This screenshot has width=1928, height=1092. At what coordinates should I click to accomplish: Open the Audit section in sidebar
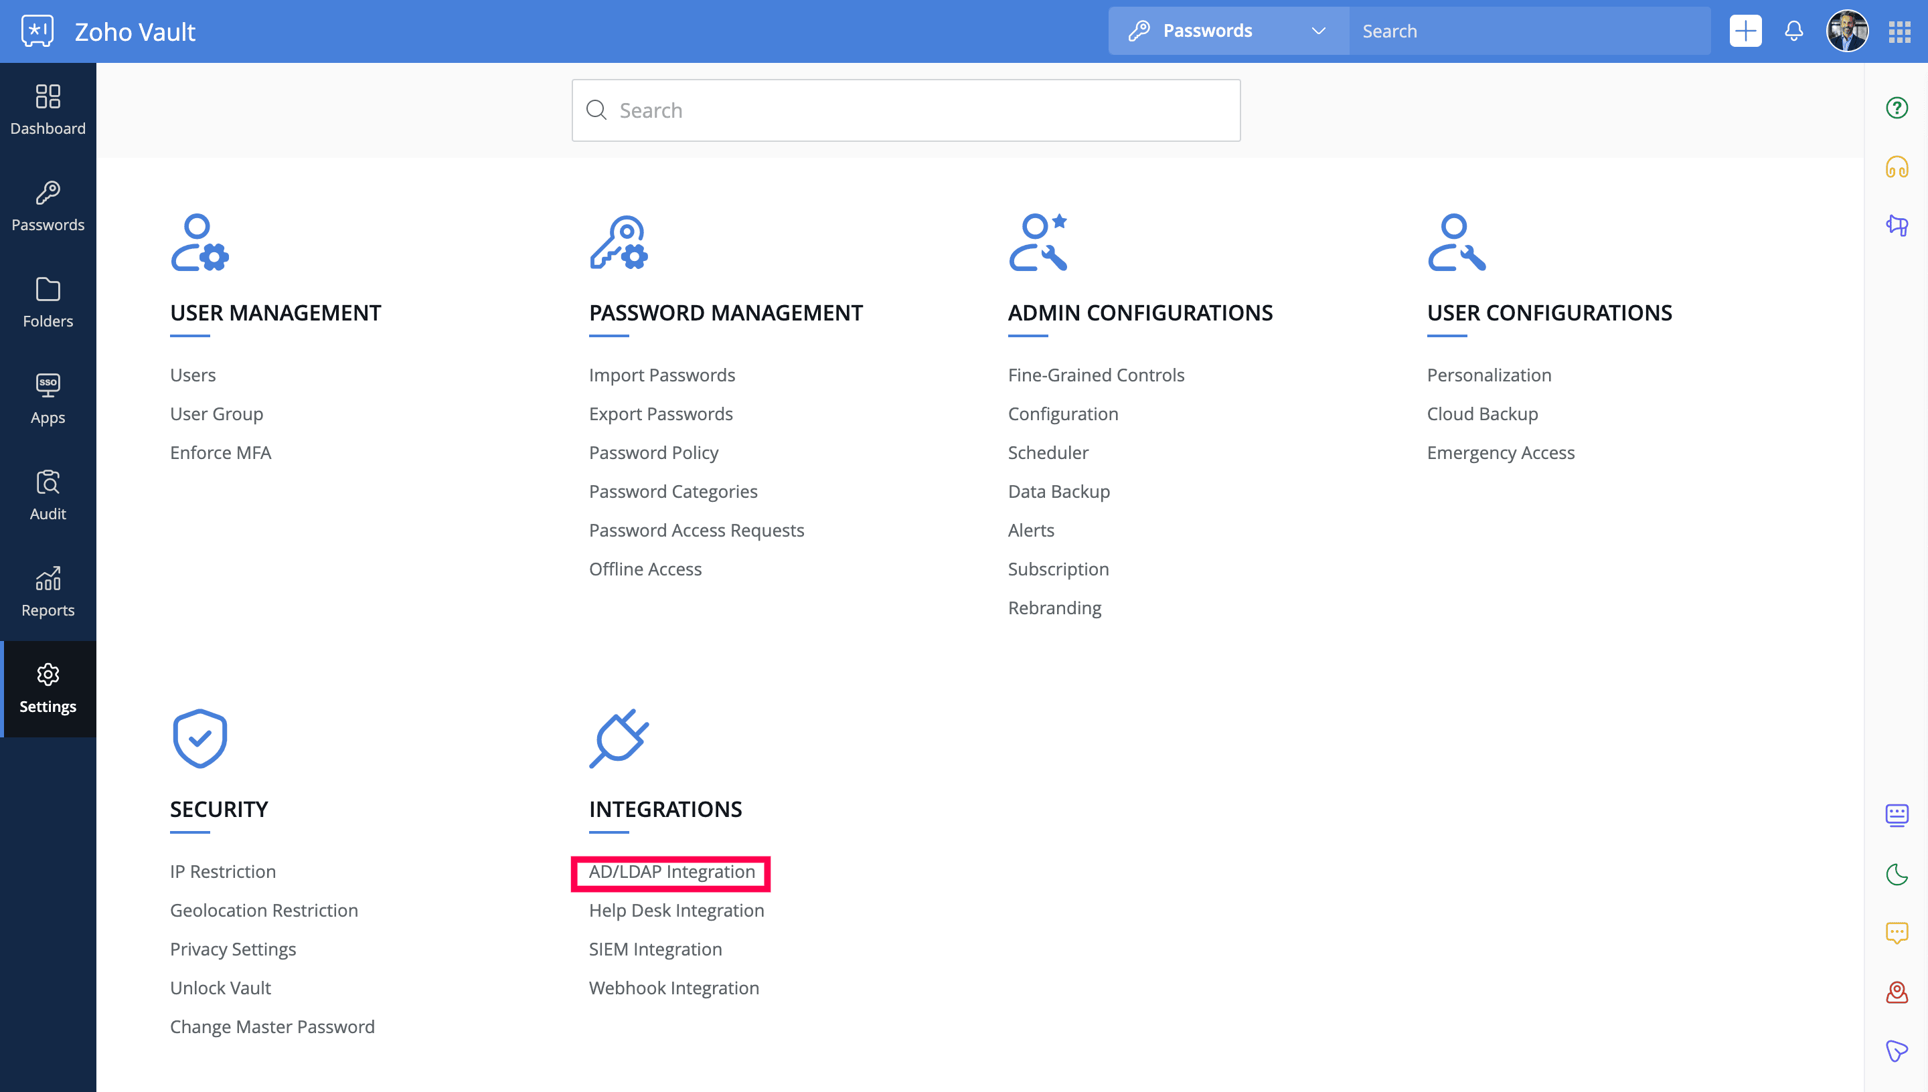(x=48, y=495)
